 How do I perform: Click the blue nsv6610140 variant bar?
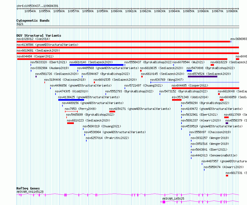tap(96, 65)
